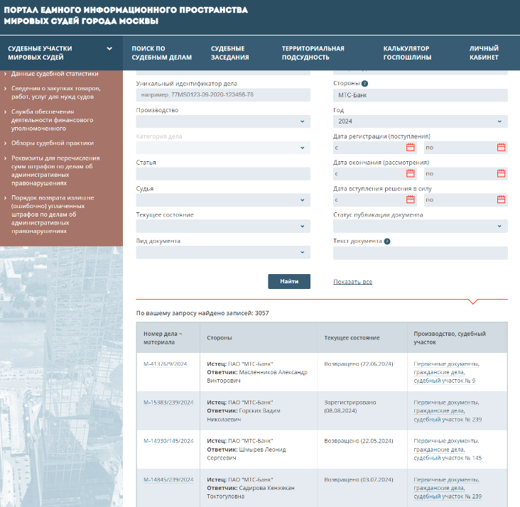Click the Статья input field
Image resolution: width=520 pixels, height=507 pixels.
point(223,174)
